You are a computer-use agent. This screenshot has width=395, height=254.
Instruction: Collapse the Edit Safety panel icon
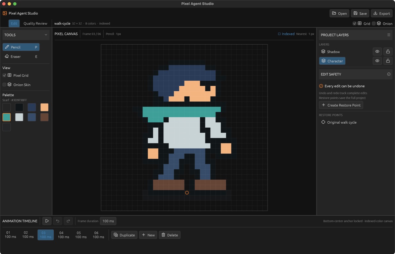coord(389,74)
